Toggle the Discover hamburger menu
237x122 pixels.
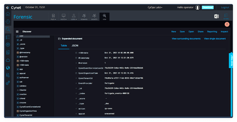coord(17,32)
